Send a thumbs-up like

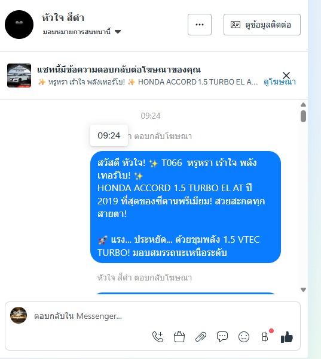click(287, 337)
